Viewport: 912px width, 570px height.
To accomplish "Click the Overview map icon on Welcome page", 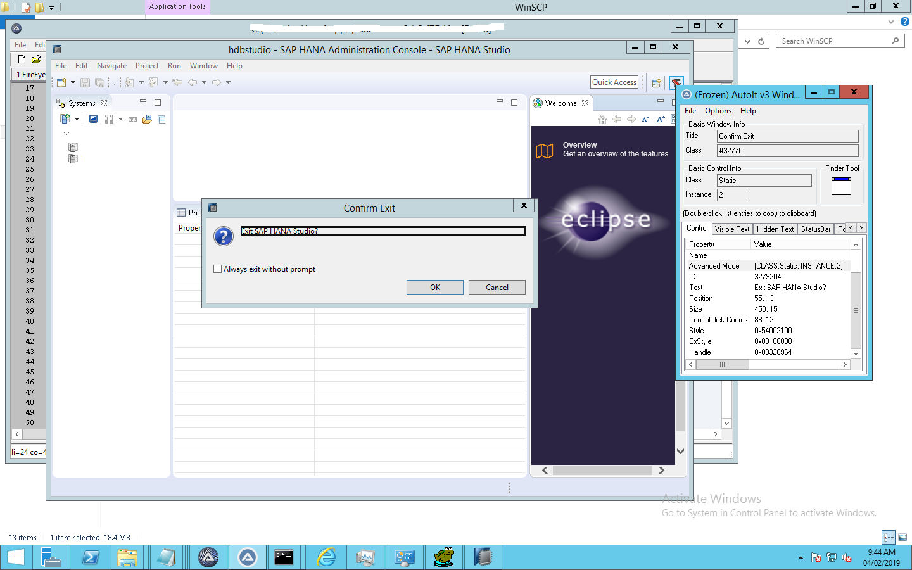I will point(545,151).
